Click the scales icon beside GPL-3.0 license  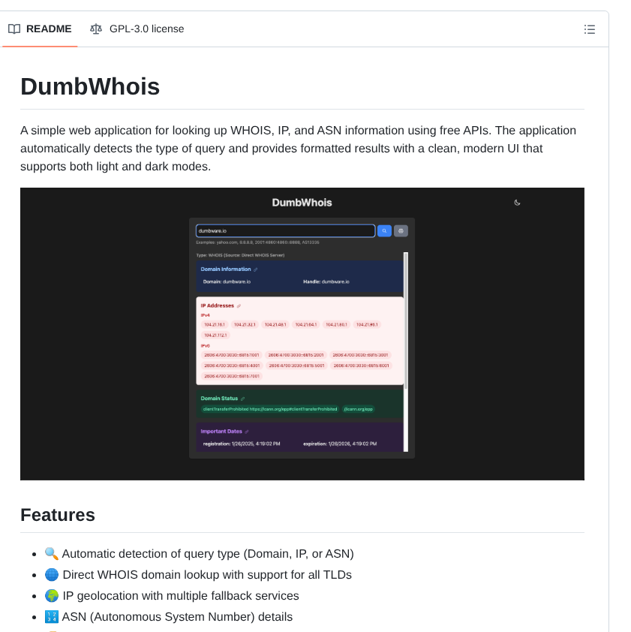96,29
